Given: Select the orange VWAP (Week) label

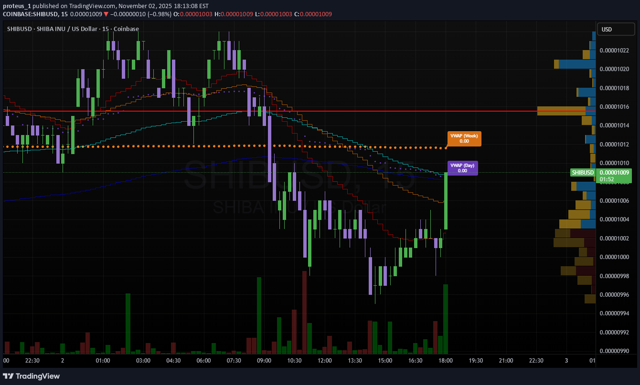Looking at the screenshot, I should pos(464,138).
